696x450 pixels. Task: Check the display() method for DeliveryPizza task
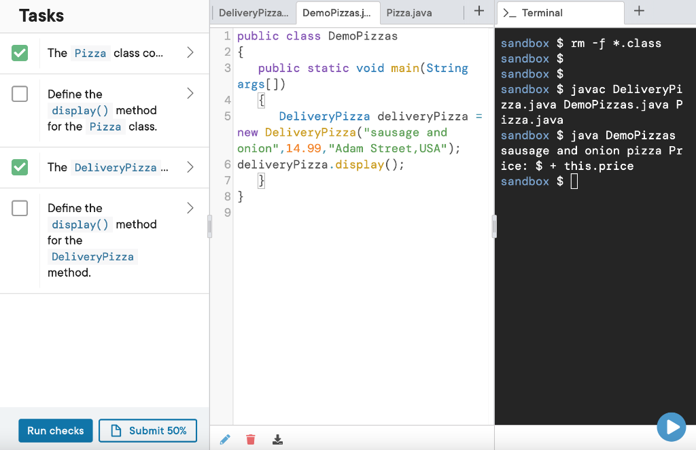click(x=20, y=207)
